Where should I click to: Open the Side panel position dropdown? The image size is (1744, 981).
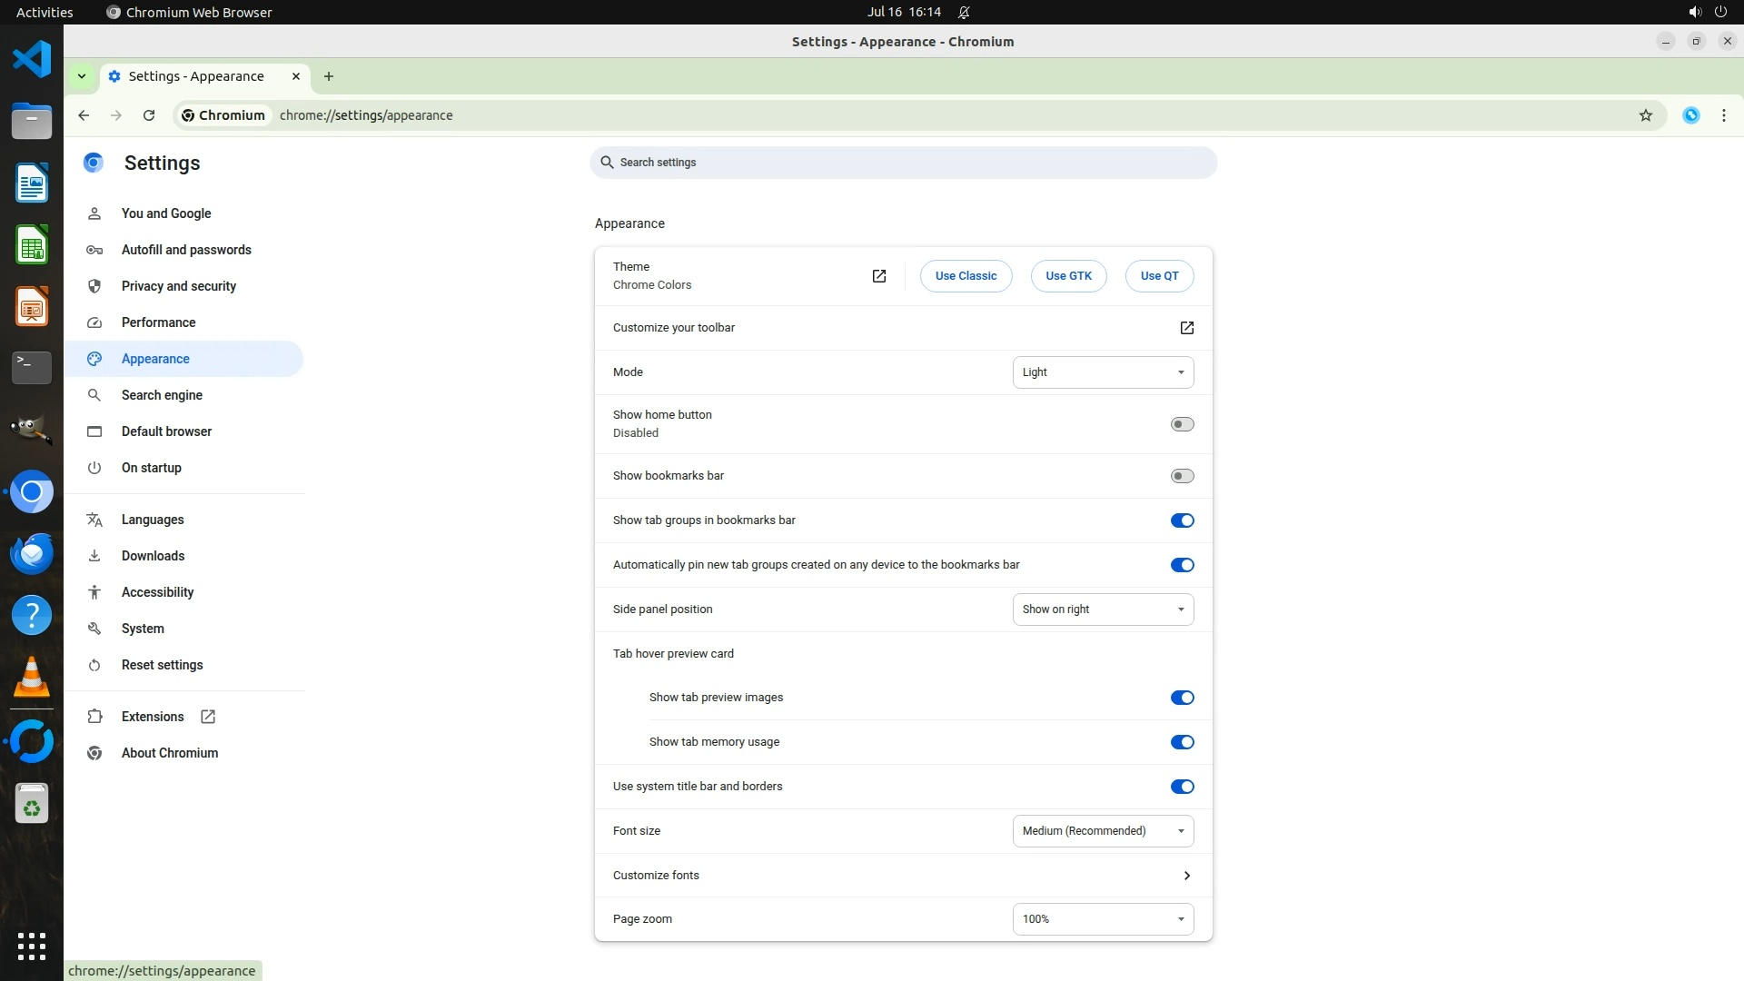click(1103, 609)
